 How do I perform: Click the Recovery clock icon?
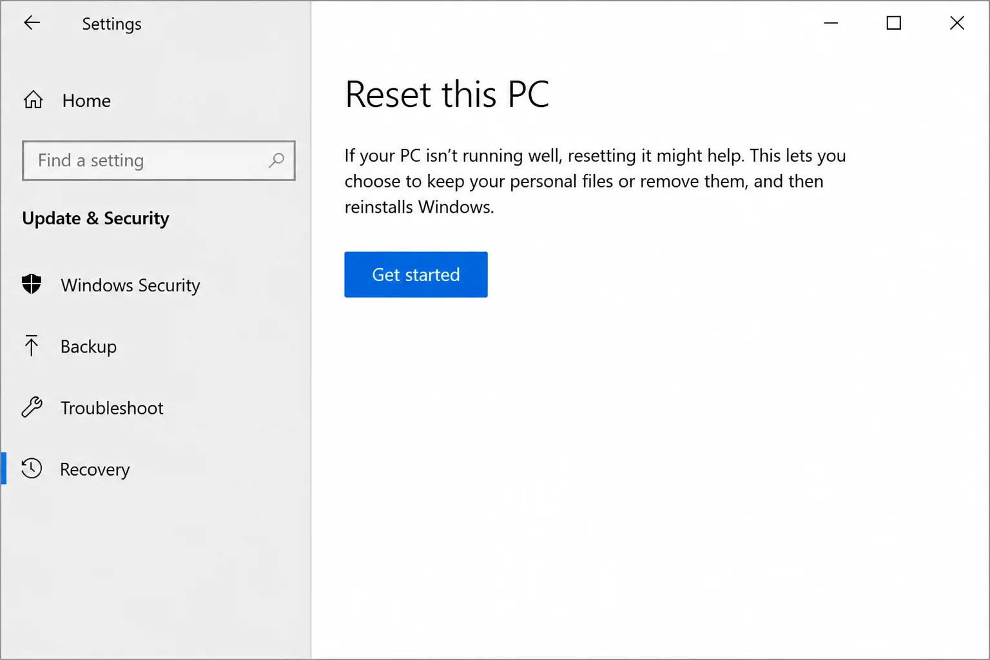click(x=32, y=469)
